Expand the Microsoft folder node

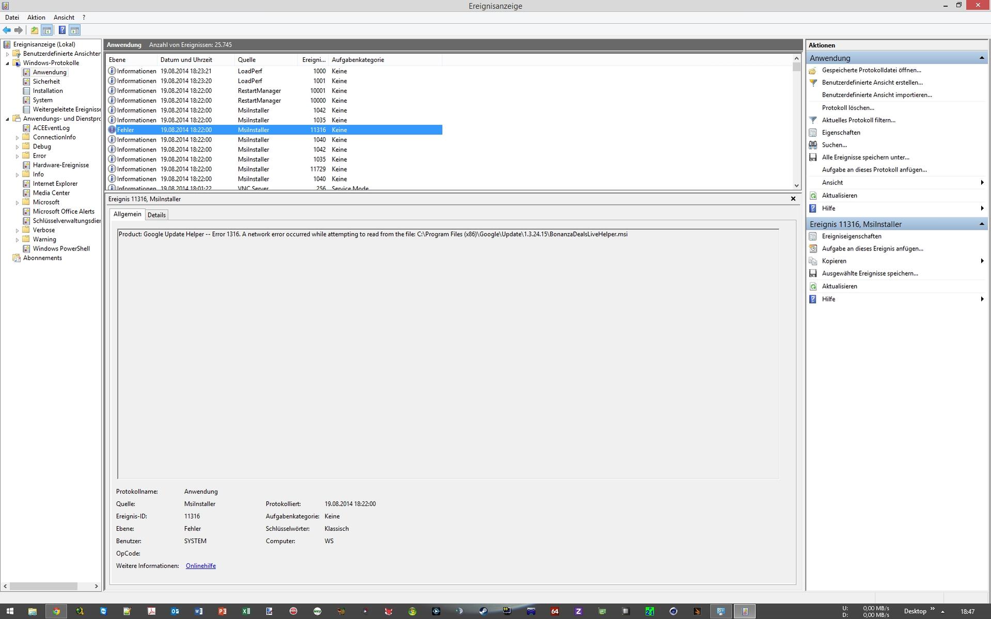coord(17,202)
